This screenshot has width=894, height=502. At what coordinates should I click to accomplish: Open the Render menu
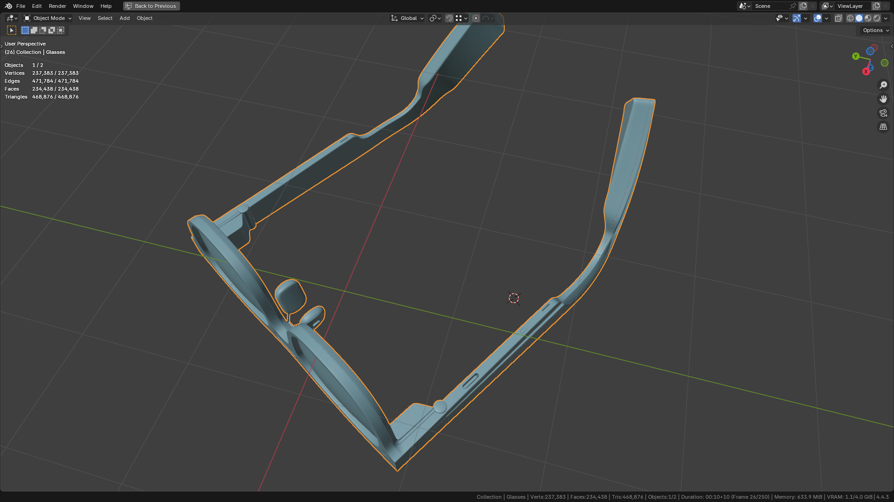57,6
